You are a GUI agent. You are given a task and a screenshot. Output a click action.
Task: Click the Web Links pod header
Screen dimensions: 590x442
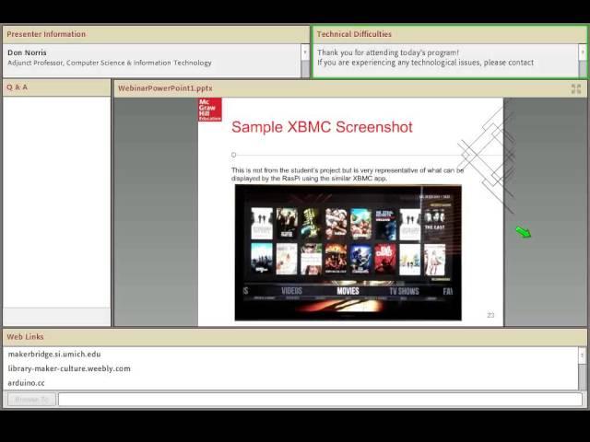tap(295, 337)
